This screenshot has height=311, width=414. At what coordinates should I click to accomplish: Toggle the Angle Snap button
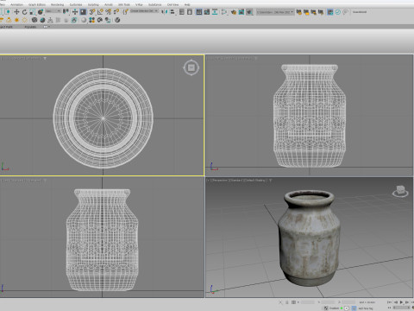pos(100,12)
